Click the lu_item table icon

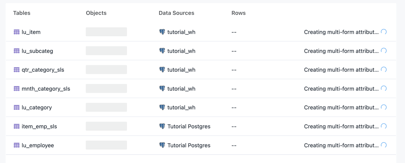[17, 32]
